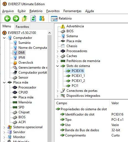
Task: Go up one level with folder arrow icon
Action: pyautogui.click(x=25, y=18)
